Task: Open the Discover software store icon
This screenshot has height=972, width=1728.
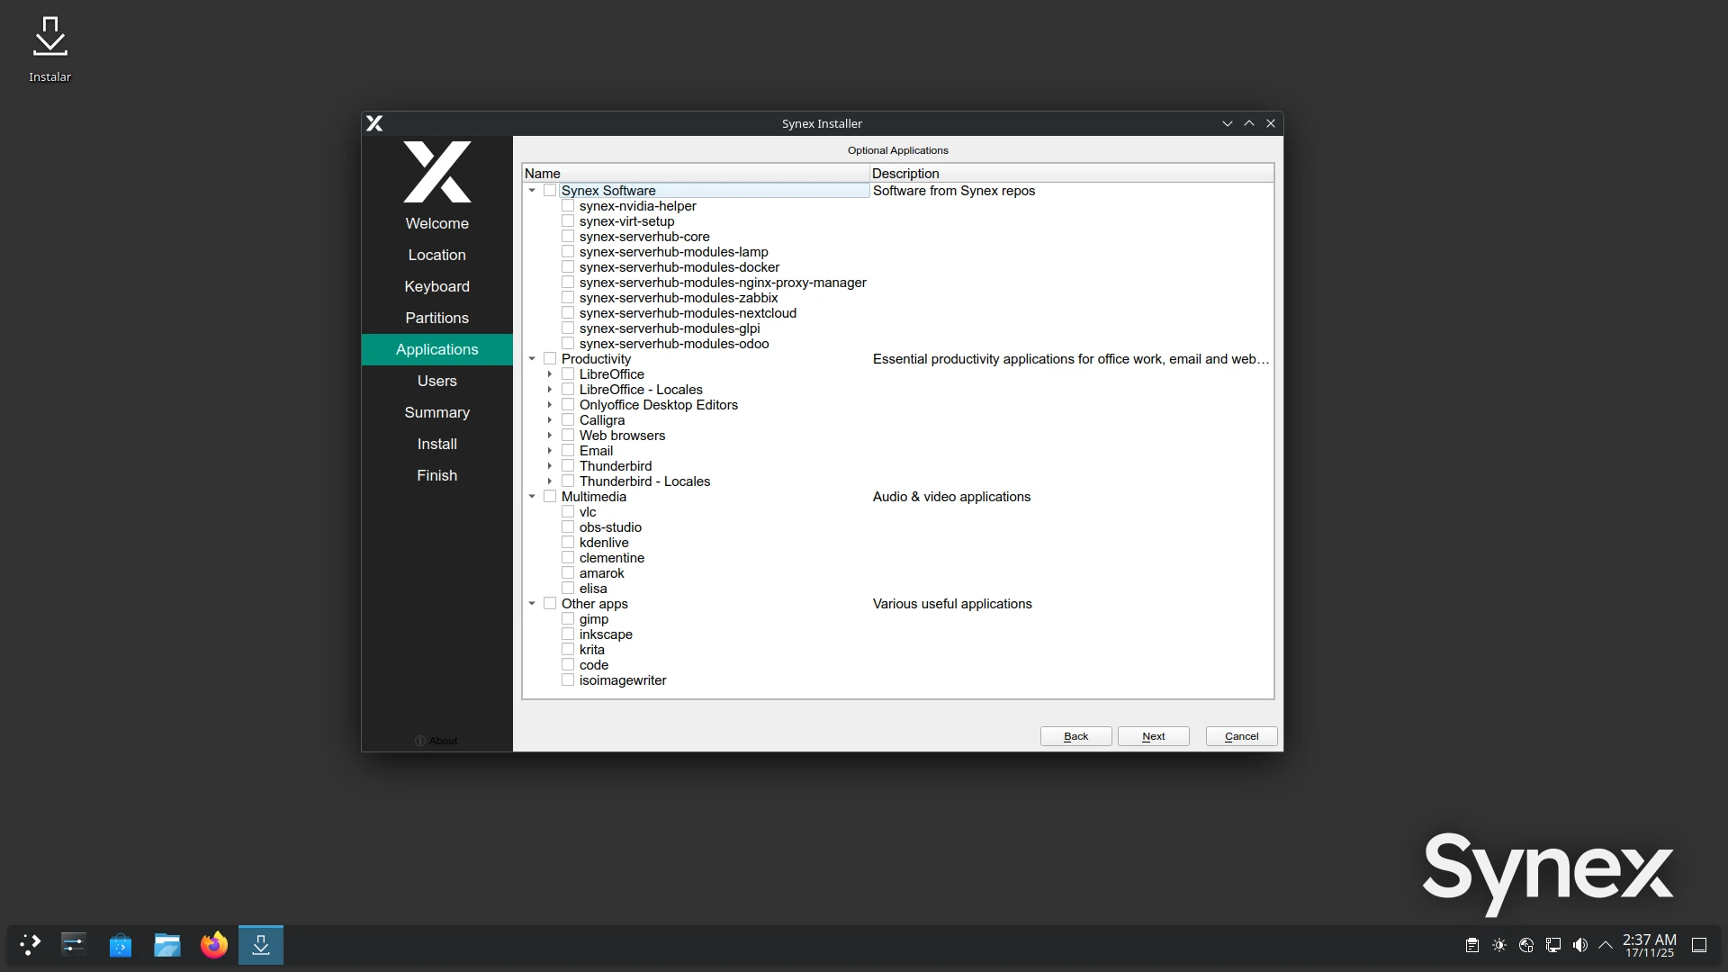Action: click(120, 945)
